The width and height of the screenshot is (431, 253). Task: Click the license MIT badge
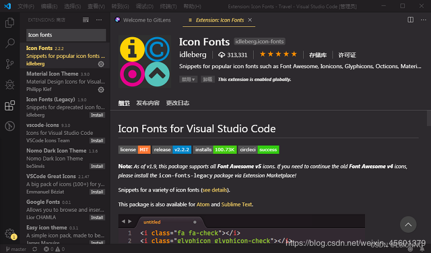[135, 150]
